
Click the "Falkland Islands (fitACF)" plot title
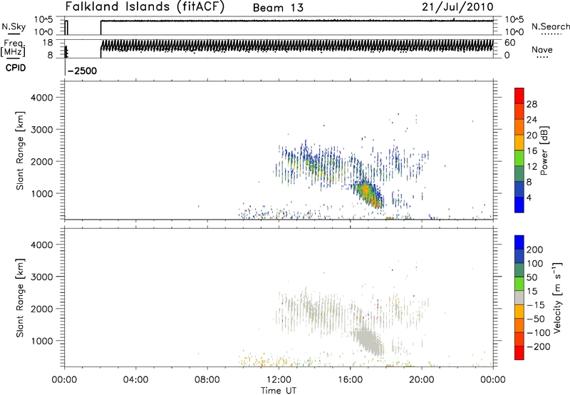[145, 7]
